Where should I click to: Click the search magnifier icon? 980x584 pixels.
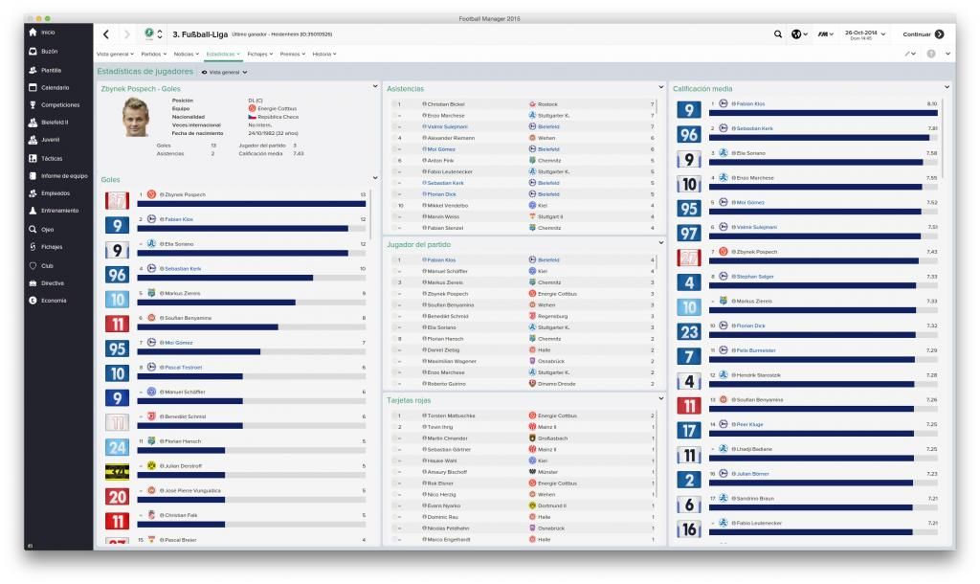tap(778, 34)
